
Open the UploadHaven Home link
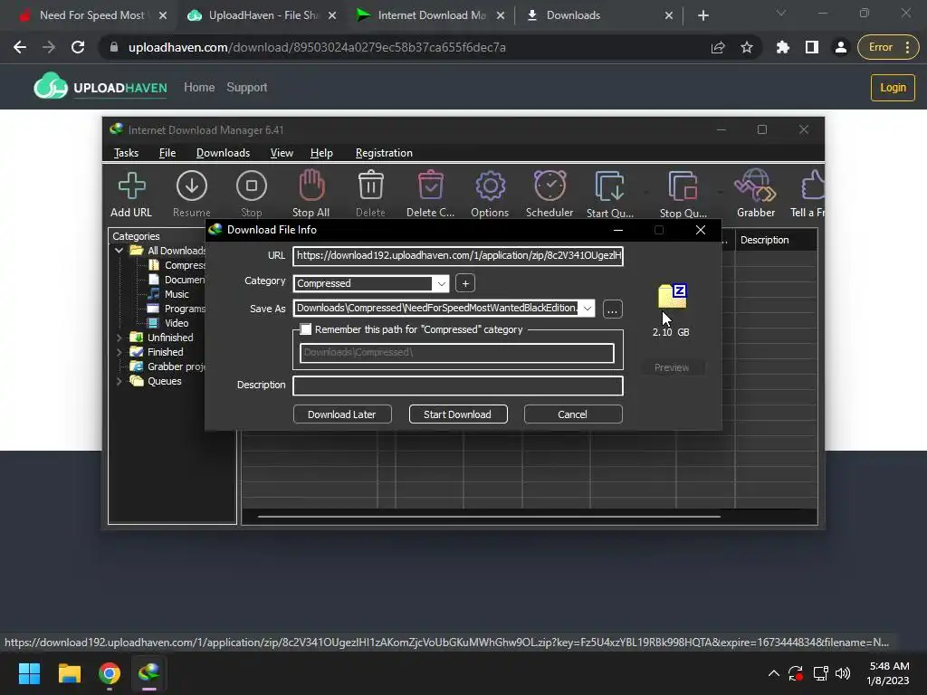(x=199, y=88)
